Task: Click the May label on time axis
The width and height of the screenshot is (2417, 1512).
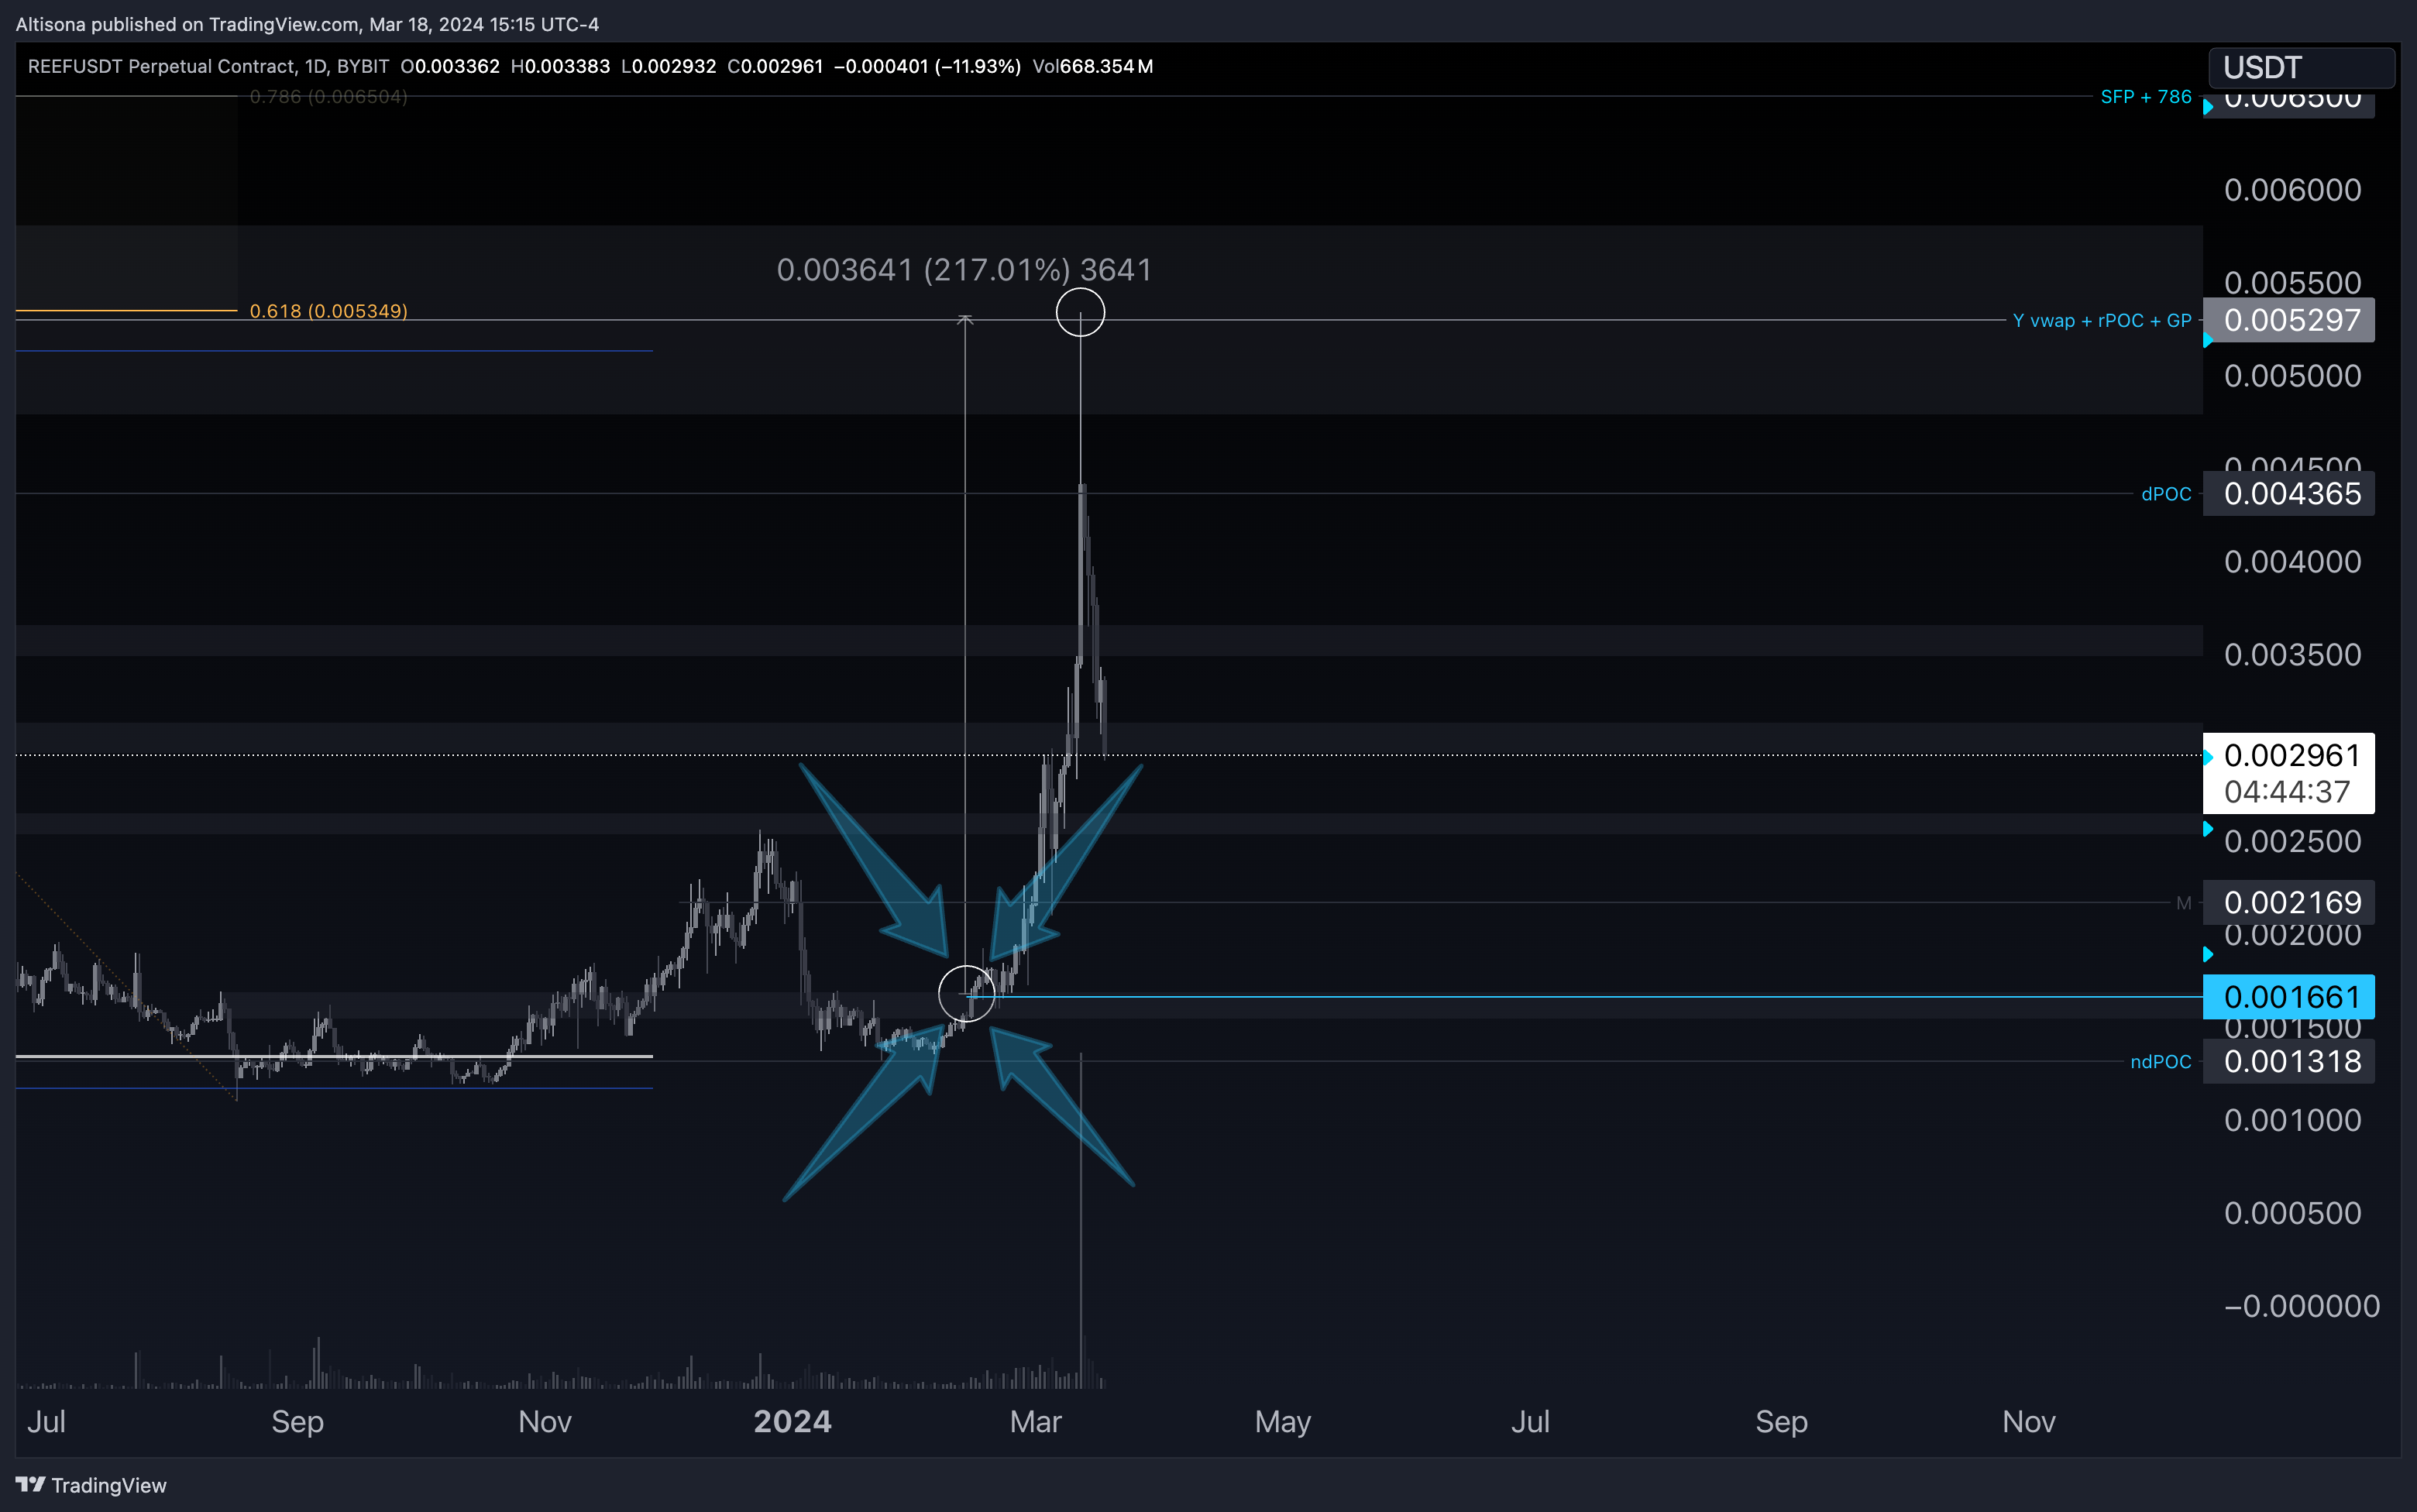Action: coord(1282,1421)
